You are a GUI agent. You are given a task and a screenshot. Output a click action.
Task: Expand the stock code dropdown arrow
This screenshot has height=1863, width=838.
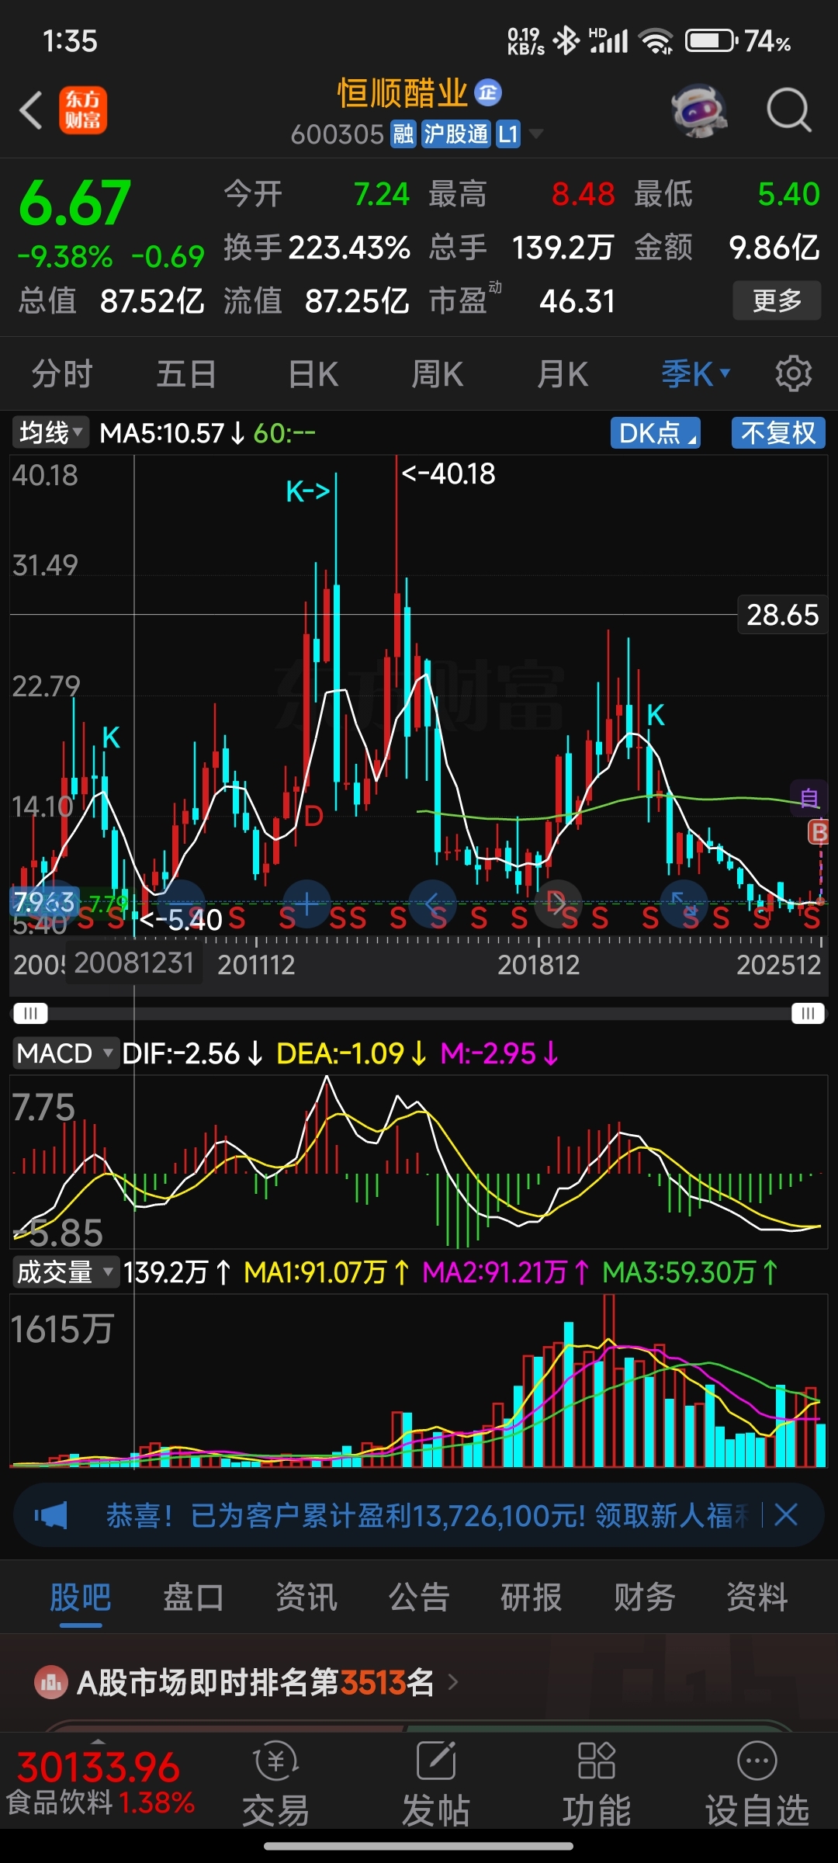536,134
